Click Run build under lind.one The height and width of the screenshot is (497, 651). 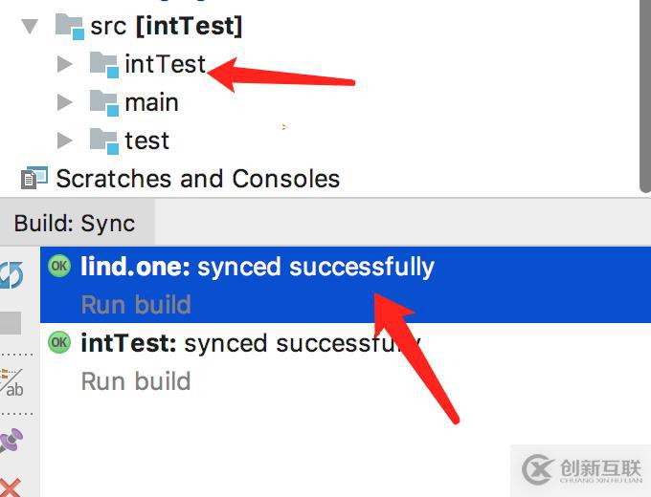click(x=136, y=305)
